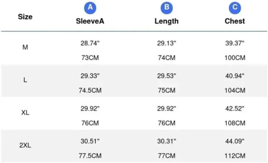Viewport: 268px width, 163px height.
Task: Click the Chest column heading
Action: [235, 21]
